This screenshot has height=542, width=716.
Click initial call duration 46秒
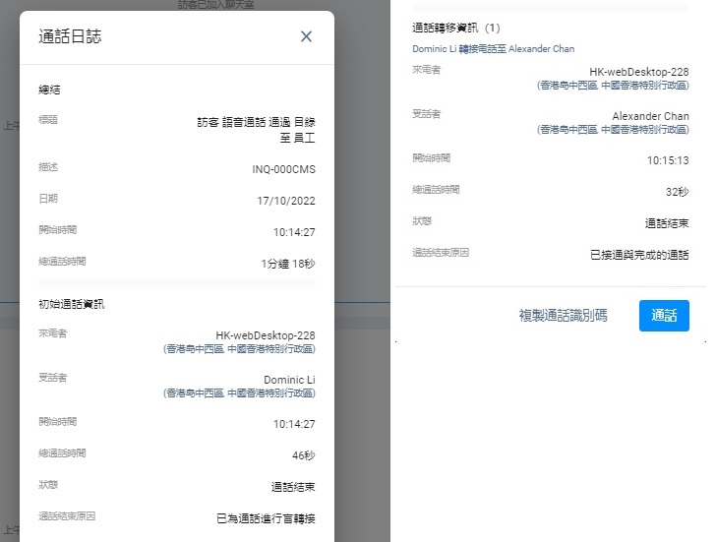tap(304, 455)
